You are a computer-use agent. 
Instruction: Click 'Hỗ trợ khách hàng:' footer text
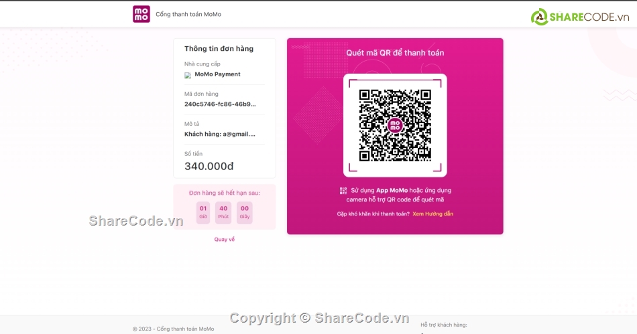[x=444, y=325]
